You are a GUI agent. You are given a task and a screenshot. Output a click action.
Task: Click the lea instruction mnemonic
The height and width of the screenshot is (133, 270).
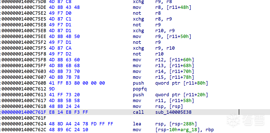click(137, 124)
